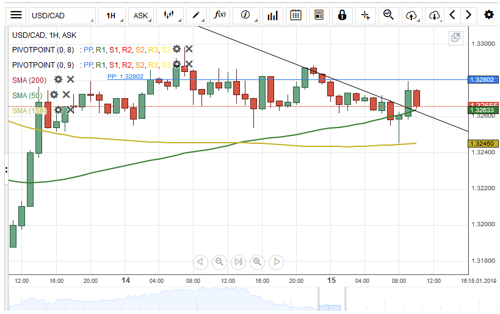500x314 pixels.
Task: Click the cloud upload icon
Action: (x=411, y=15)
